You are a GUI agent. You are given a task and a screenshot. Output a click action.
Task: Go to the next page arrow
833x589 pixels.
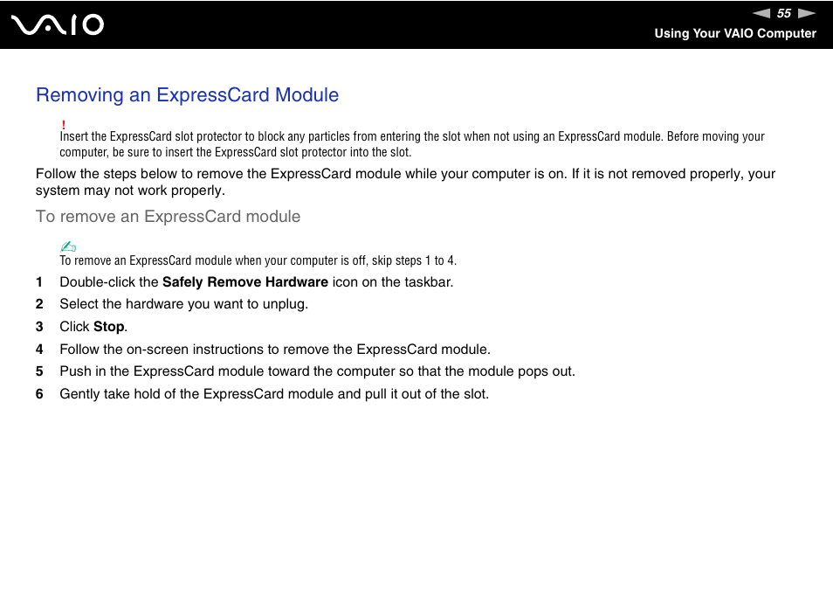(807, 13)
